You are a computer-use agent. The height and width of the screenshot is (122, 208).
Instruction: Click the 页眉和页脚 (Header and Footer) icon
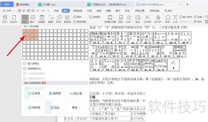(110, 17)
